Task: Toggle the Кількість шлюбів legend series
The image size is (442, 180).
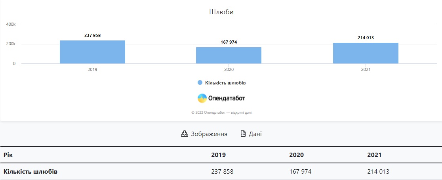Action: click(221, 82)
